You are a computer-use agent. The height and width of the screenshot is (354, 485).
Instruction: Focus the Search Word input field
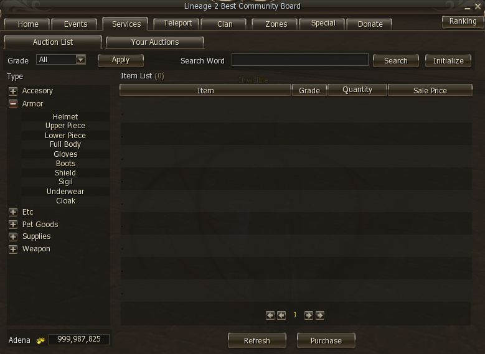tap(300, 59)
